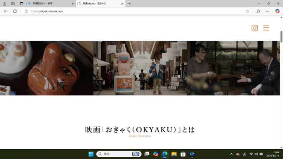Click the 映画「おきゃく（OKYAKU）」とは heading
Image resolution: width=283 pixels, height=159 pixels.
pos(140,129)
